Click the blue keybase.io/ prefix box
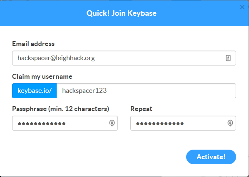The width and height of the screenshot is (249, 177). point(35,91)
